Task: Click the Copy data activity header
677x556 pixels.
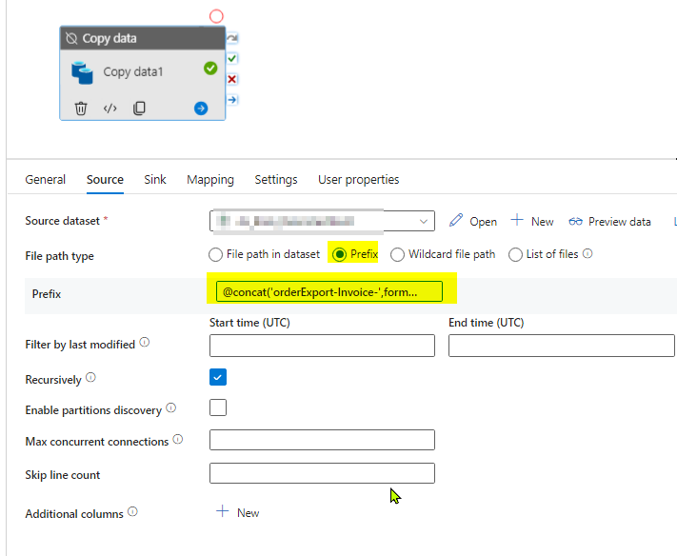Action: (143, 38)
